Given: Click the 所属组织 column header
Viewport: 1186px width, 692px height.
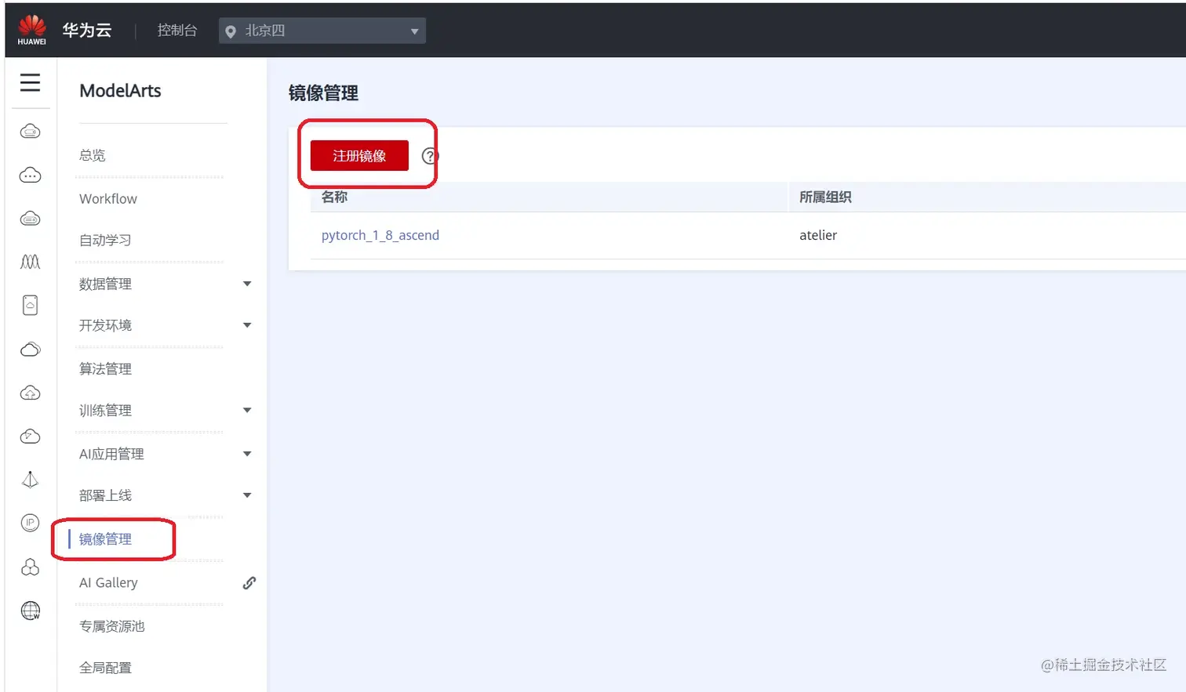Looking at the screenshot, I should pos(825,197).
